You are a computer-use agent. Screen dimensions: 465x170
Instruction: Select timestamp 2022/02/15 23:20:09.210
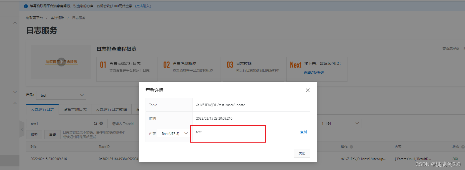pos(214,119)
